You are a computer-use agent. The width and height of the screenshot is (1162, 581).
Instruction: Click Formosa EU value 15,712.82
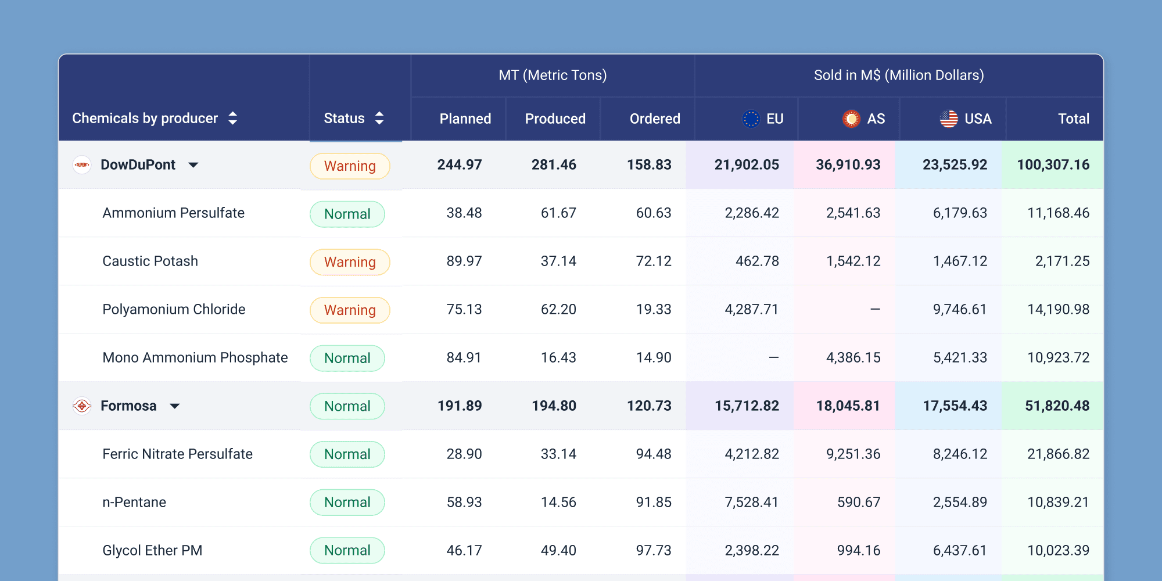(x=747, y=406)
